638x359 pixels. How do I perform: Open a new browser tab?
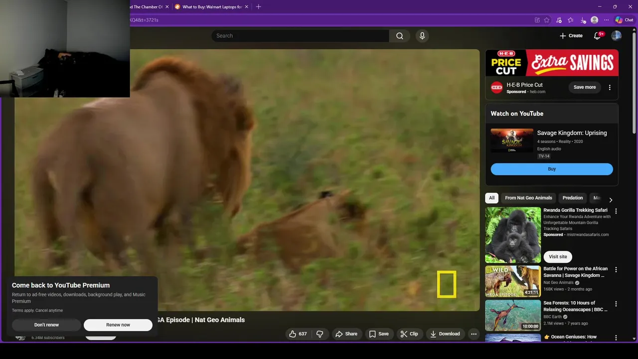coord(258,7)
